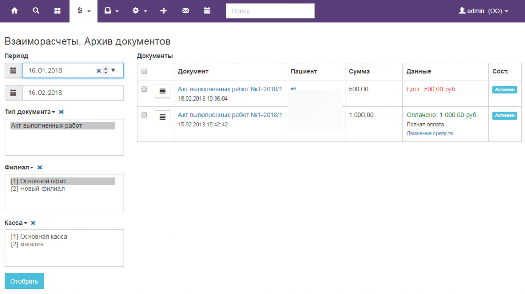Viewport: 525px width, 294px height.
Task: Open the gear settings dropdown
Action: 139,11
